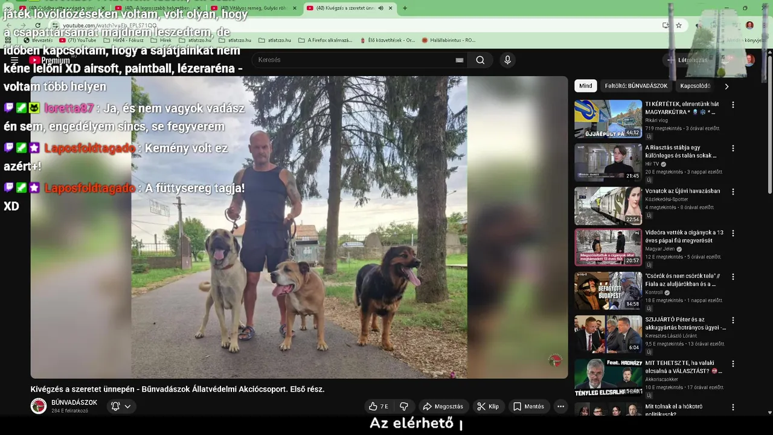This screenshot has width=773, height=435.
Task: Click the channel watermark on the video
Action: click(555, 361)
